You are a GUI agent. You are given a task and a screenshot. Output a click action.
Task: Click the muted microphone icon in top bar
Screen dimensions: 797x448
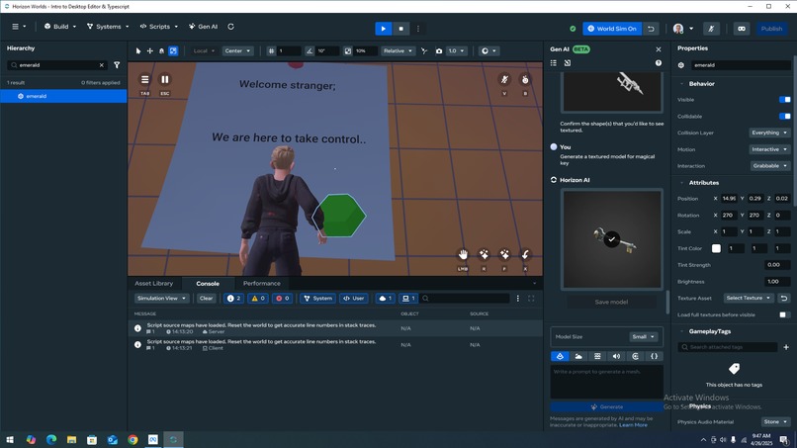711,29
